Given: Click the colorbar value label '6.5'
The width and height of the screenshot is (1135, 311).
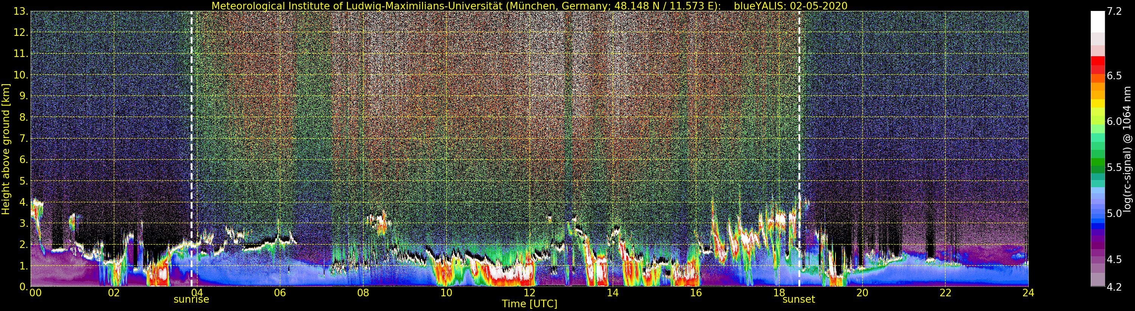Looking at the screenshot, I should [1114, 75].
